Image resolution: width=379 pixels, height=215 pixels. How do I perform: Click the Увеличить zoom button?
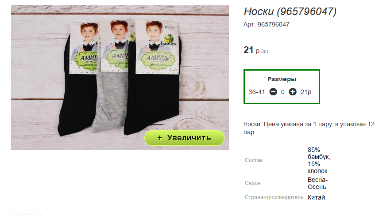184,138
